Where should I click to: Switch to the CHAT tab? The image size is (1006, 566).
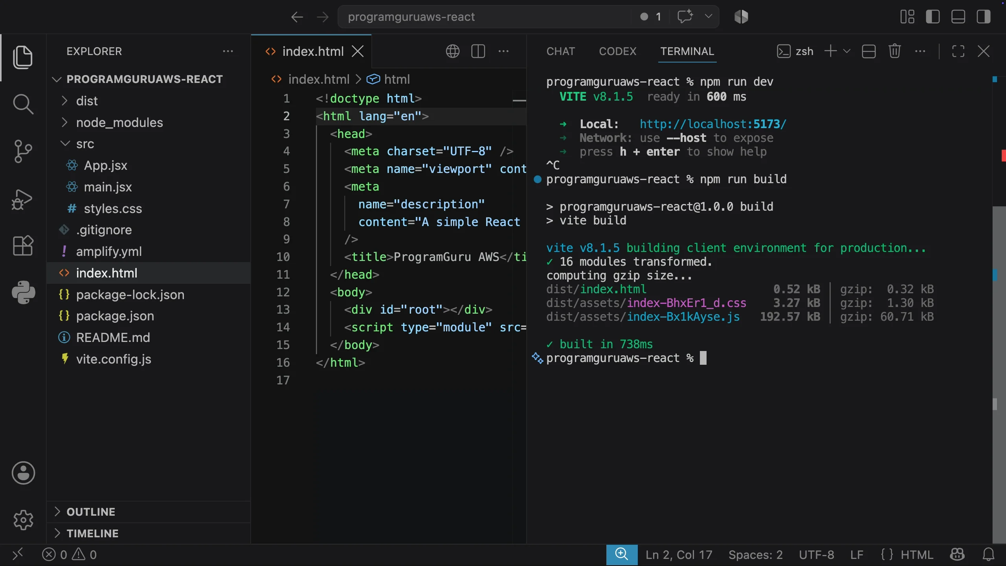pyautogui.click(x=560, y=51)
